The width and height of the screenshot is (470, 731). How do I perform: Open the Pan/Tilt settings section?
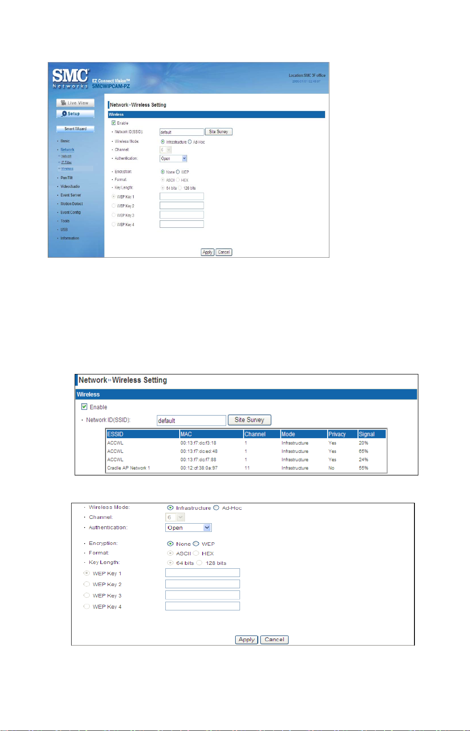[x=66, y=178]
